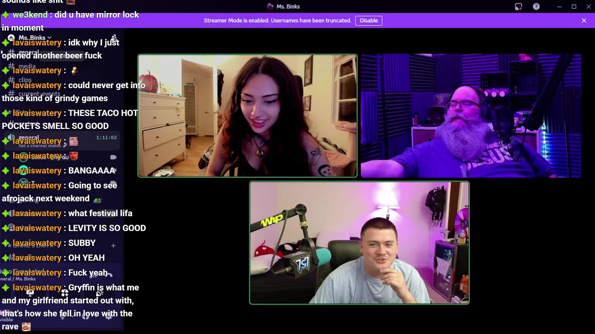The image size is (595, 334).
Task: Edit the Set a channel status pencil
Action: tap(65, 146)
